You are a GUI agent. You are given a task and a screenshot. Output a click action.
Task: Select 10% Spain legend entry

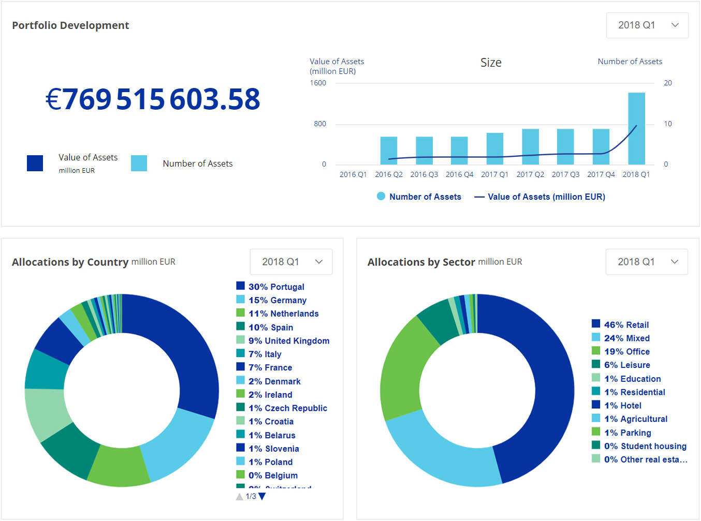[265, 327]
